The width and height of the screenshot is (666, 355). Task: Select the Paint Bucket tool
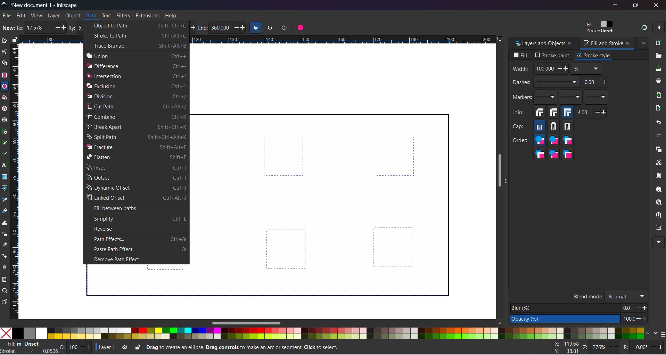point(5,211)
